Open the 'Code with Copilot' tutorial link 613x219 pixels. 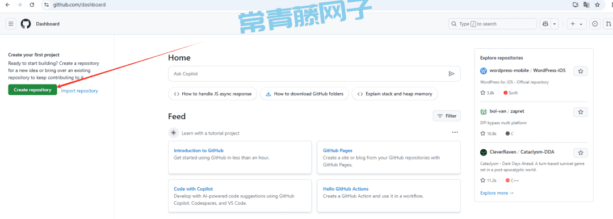(x=193, y=189)
